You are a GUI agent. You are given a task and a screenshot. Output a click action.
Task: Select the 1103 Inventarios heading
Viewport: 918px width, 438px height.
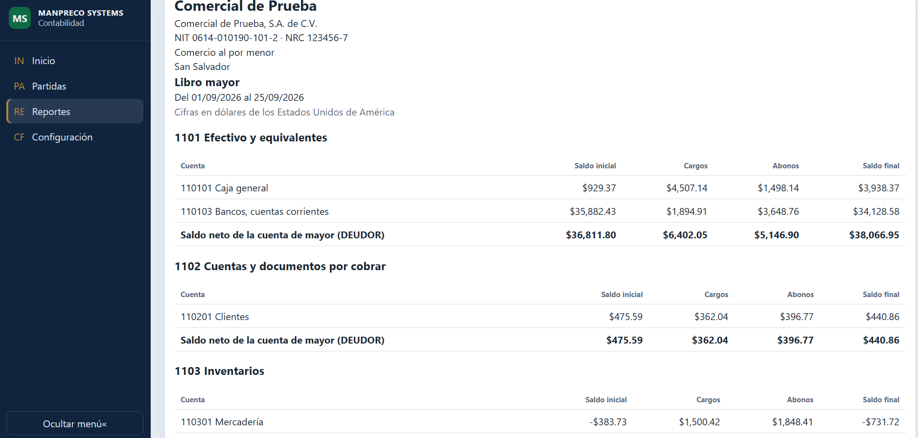click(219, 371)
